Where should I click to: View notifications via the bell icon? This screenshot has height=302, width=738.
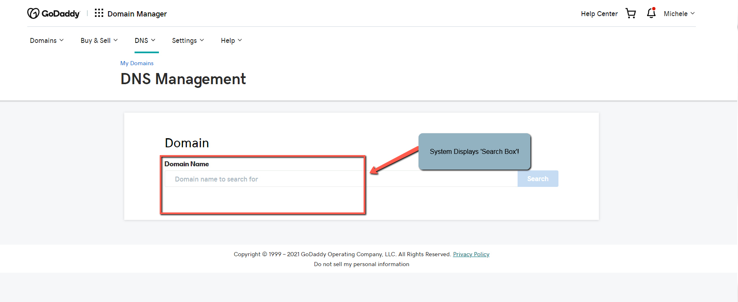click(651, 13)
